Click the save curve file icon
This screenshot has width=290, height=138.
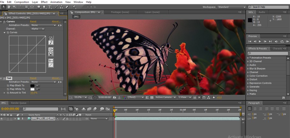(x=51, y=54)
